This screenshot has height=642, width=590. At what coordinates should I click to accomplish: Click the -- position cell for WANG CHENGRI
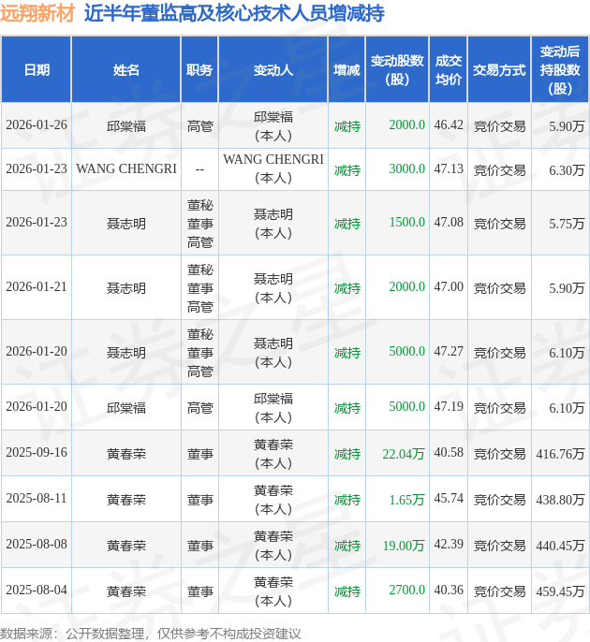200,169
